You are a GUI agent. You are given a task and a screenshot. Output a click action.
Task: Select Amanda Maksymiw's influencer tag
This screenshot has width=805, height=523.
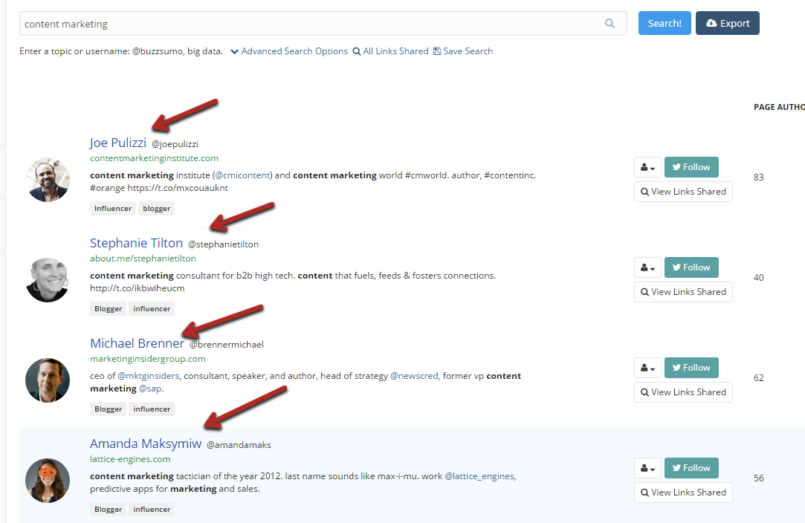tap(152, 509)
